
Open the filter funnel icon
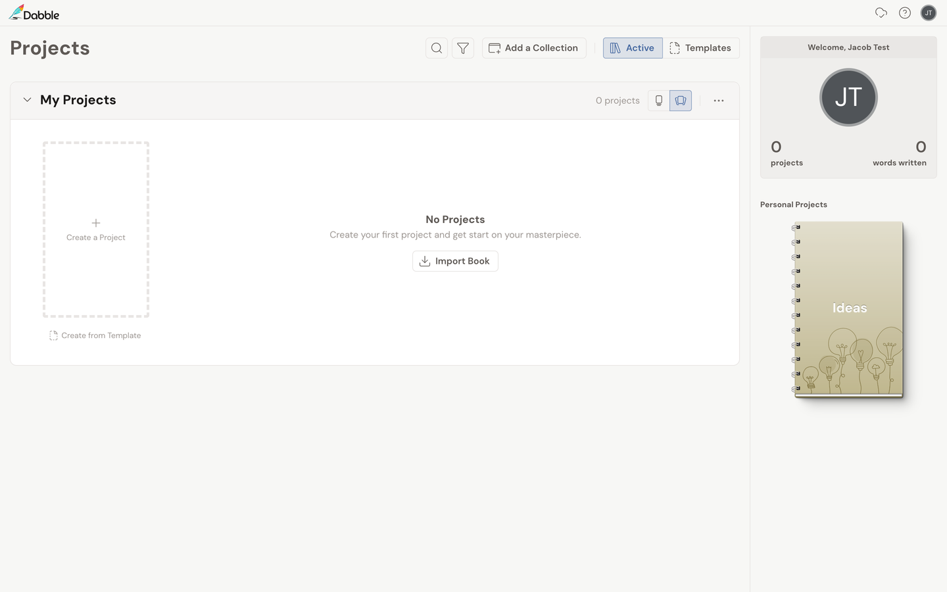(463, 48)
